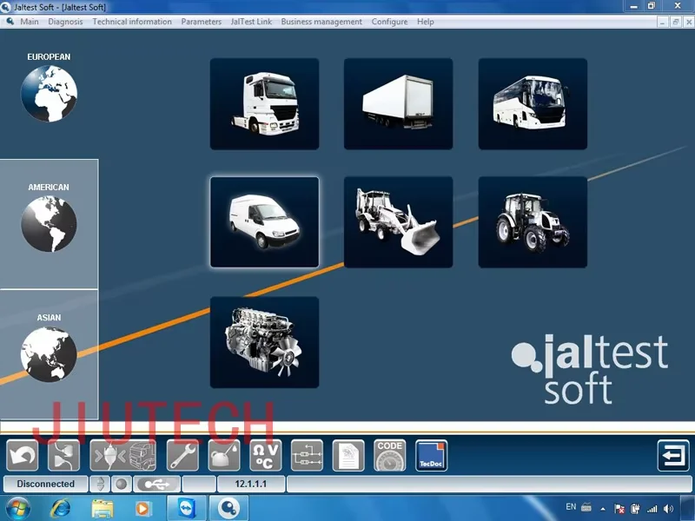The height and width of the screenshot is (521, 695).
Task: Open the Technical information menu
Action: point(132,22)
